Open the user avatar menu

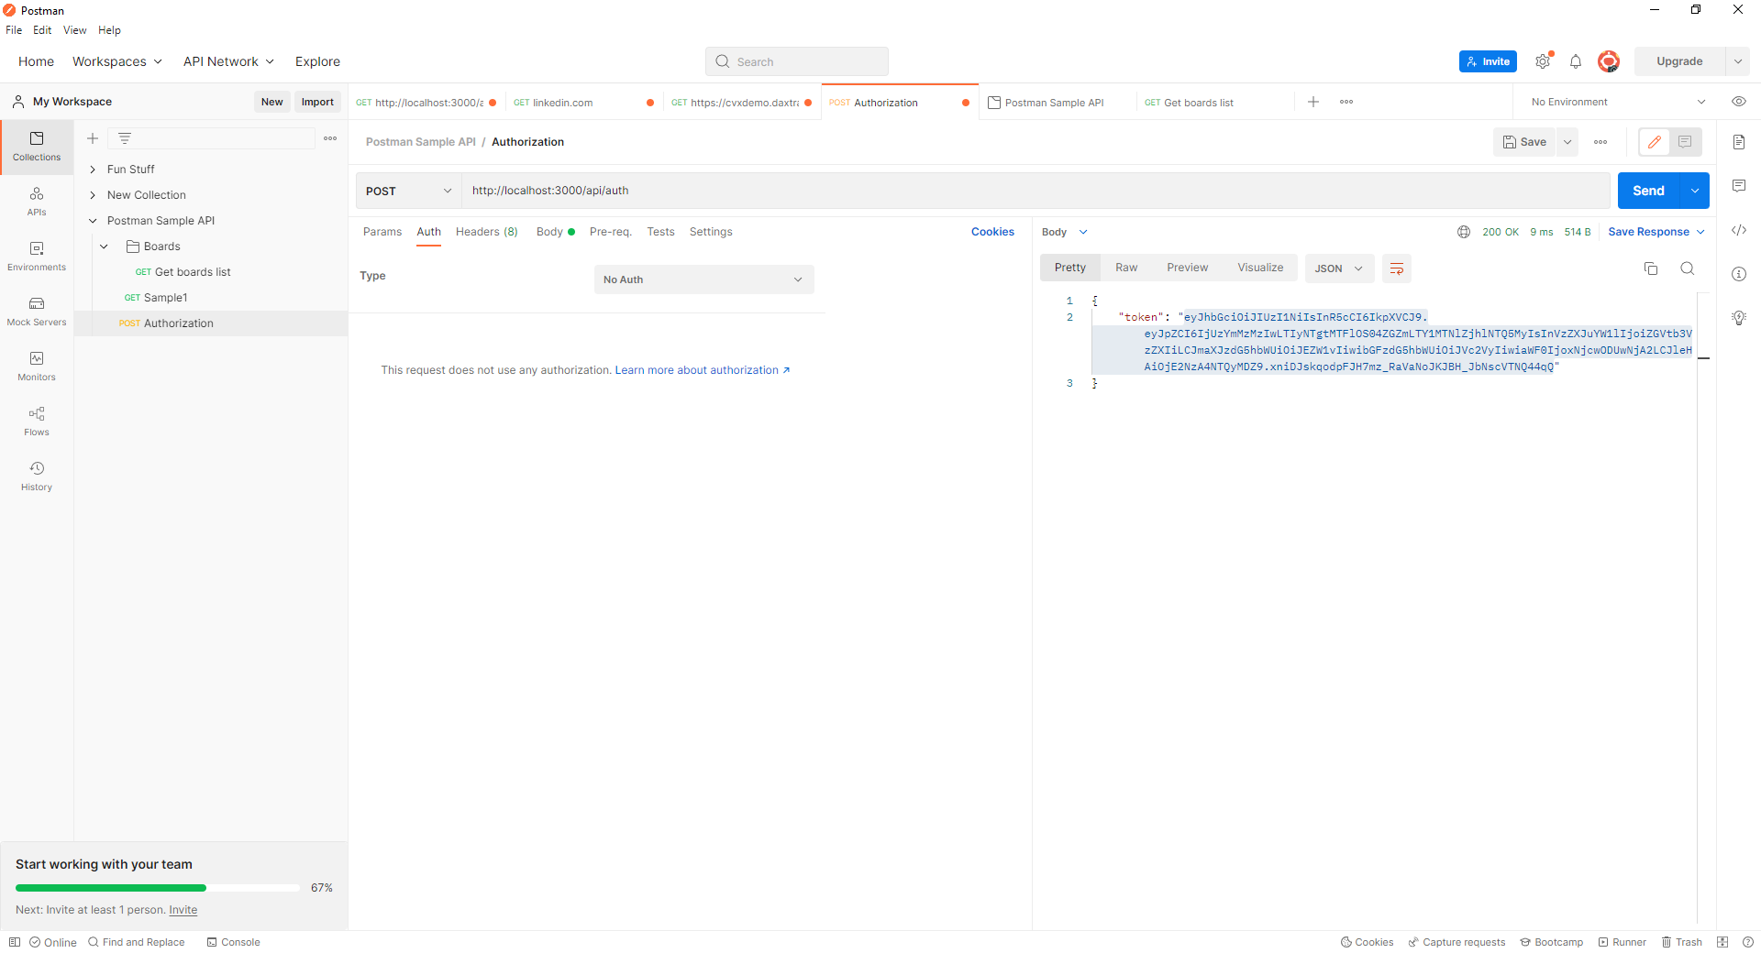tap(1609, 61)
